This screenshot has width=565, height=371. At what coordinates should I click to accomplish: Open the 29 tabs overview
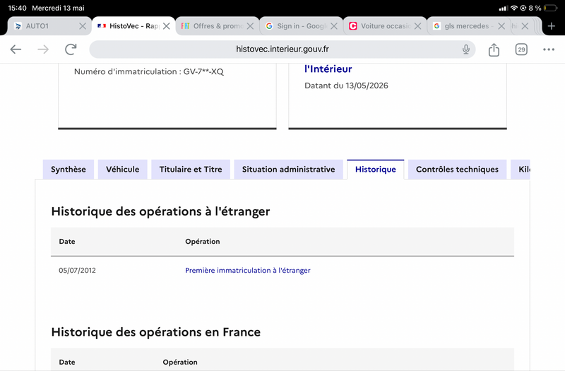pyautogui.click(x=521, y=49)
